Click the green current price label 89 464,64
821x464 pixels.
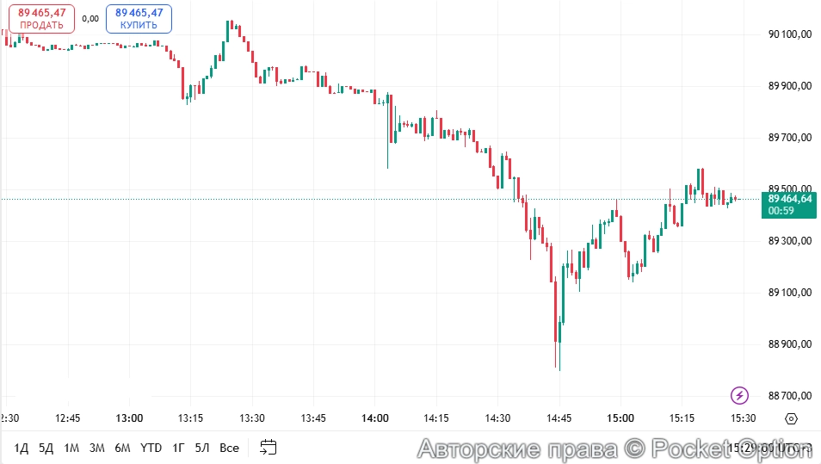coord(788,204)
